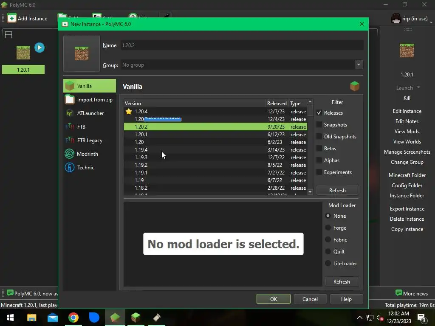Select version 1.19.2 row
The image size is (435, 326).
pyautogui.click(x=215, y=165)
